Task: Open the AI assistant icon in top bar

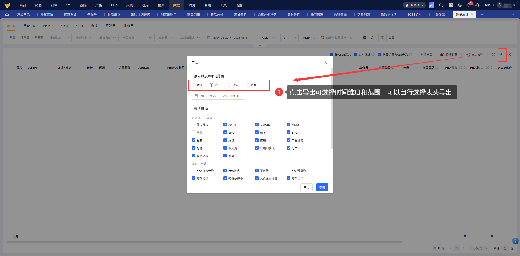Action: pyautogui.click(x=431, y=5)
